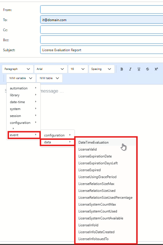Viewport: 163px width, 245px height.
Task: Open the NIM table dropdown
Action: (x=49, y=78)
